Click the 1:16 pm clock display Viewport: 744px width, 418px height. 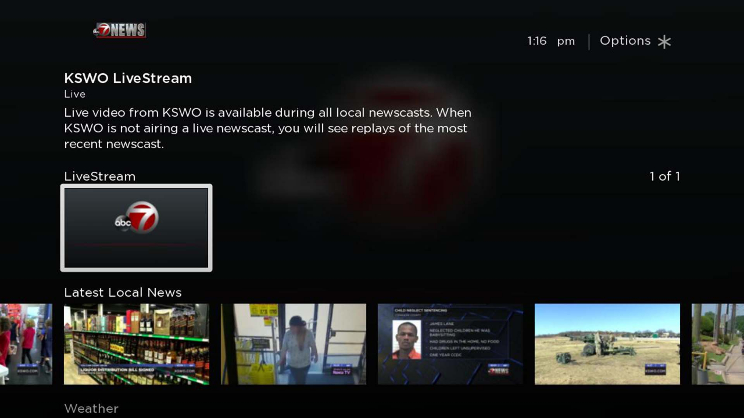pyautogui.click(x=550, y=41)
